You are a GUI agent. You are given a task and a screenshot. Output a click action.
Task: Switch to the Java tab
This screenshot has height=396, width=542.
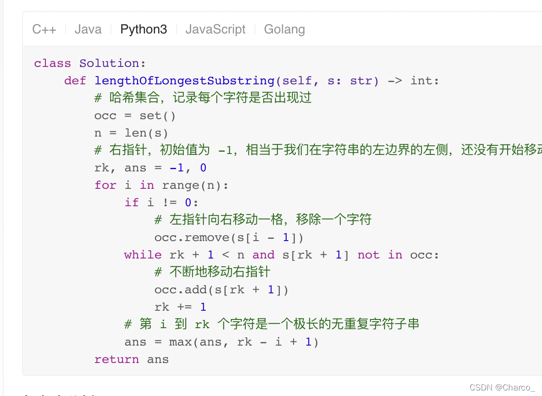tap(88, 29)
